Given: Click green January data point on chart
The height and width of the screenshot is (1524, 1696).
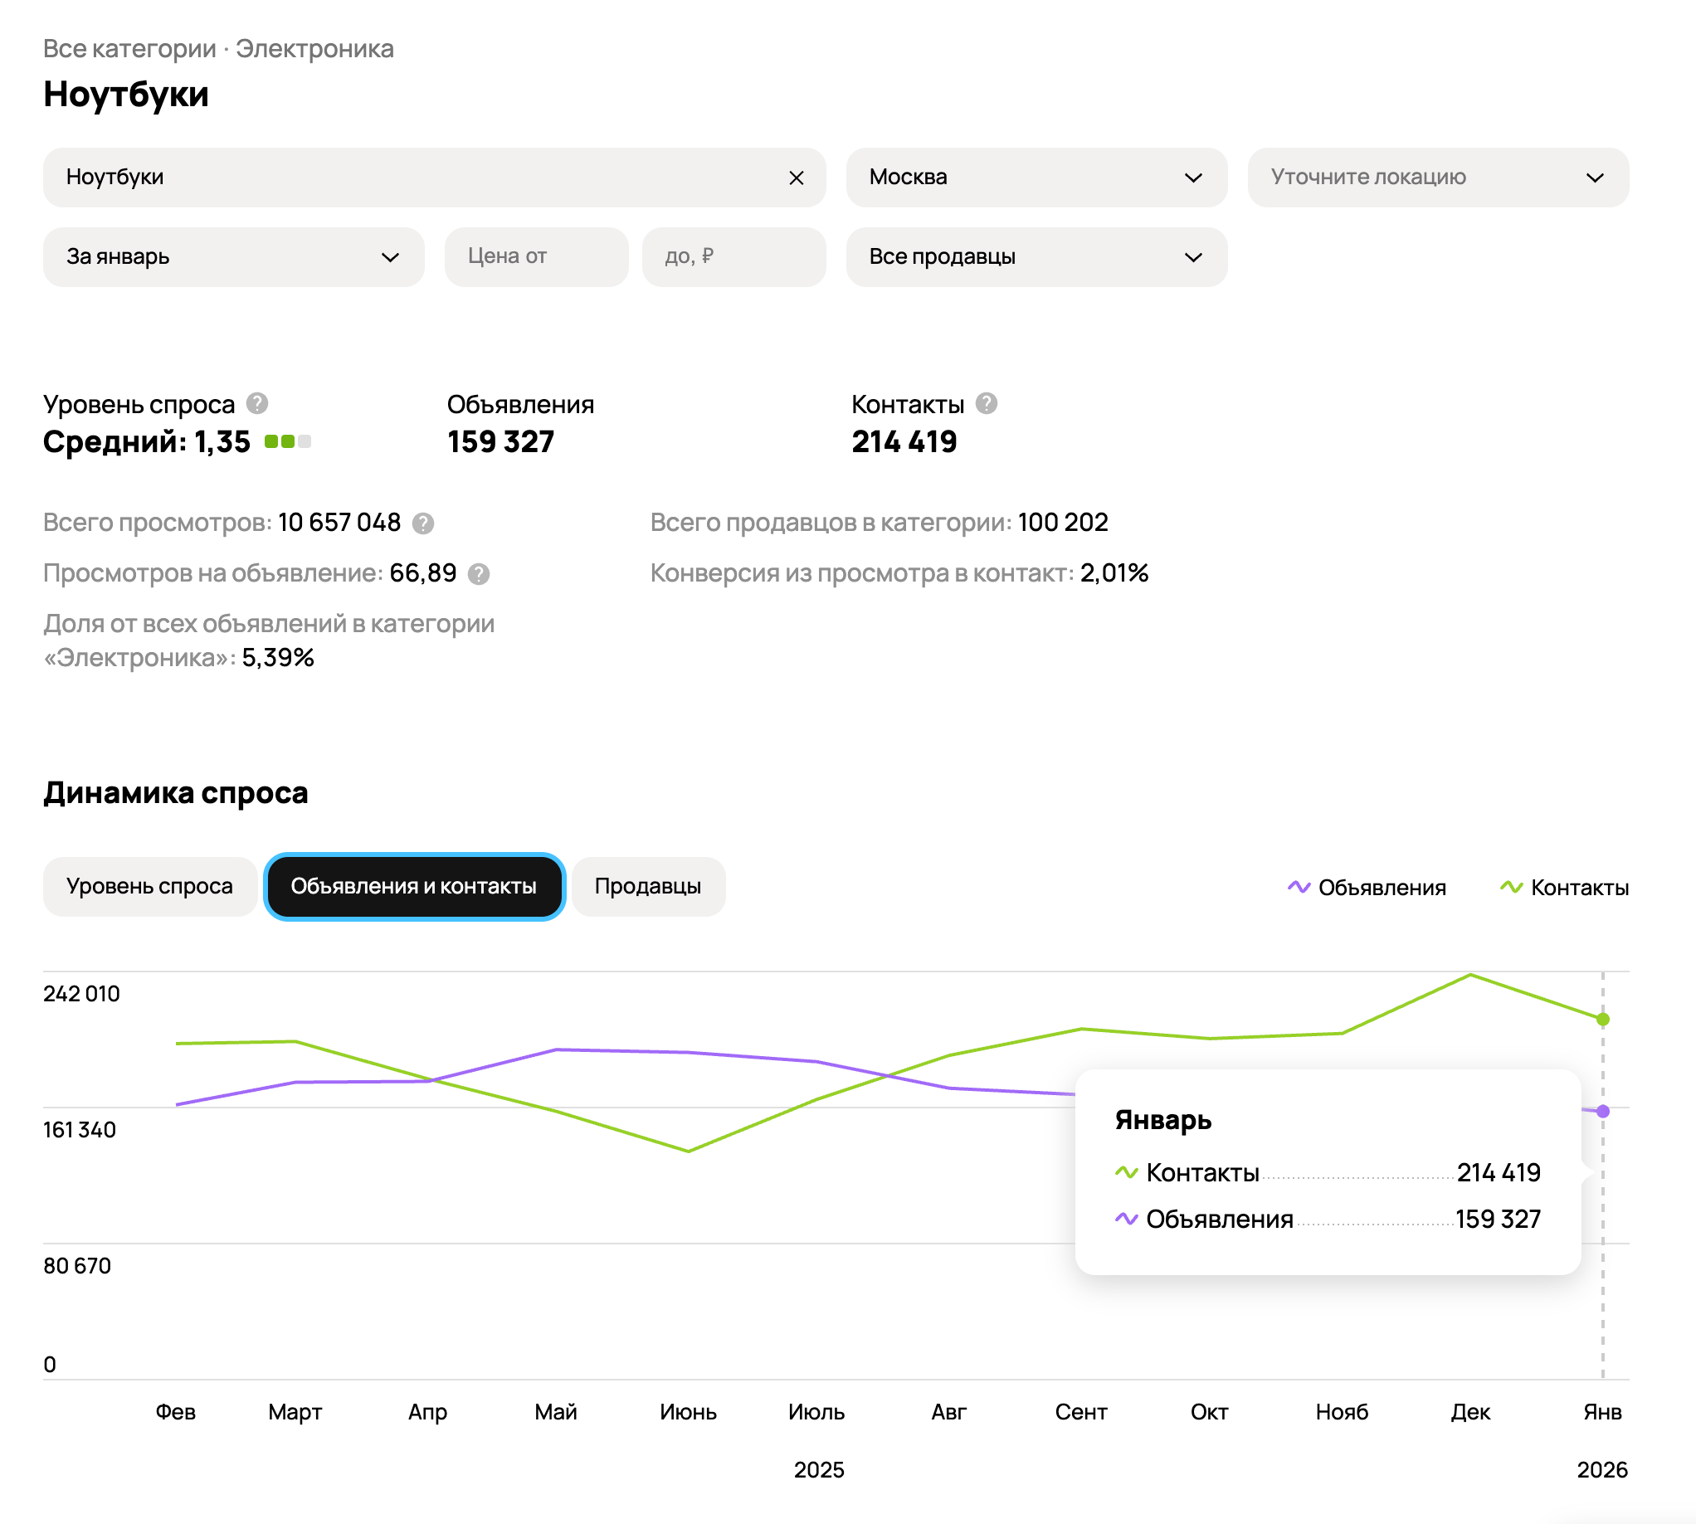Looking at the screenshot, I should pos(1602,1019).
